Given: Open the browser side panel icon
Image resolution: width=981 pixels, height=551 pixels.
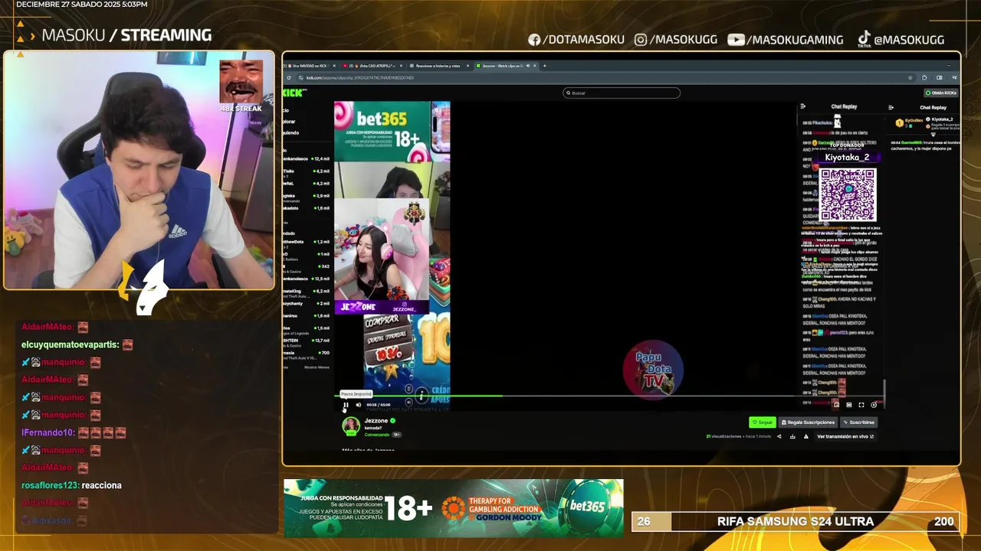Looking at the screenshot, I should click(x=940, y=77).
